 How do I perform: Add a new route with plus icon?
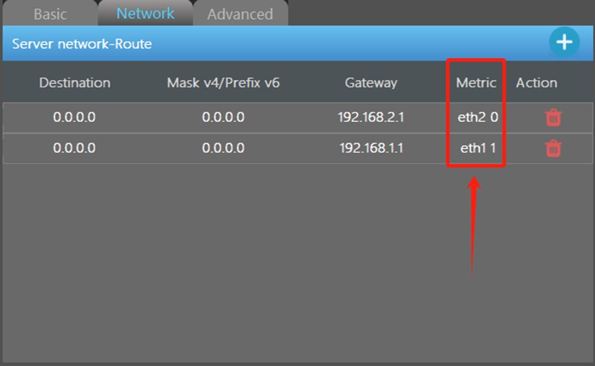coord(564,42)
